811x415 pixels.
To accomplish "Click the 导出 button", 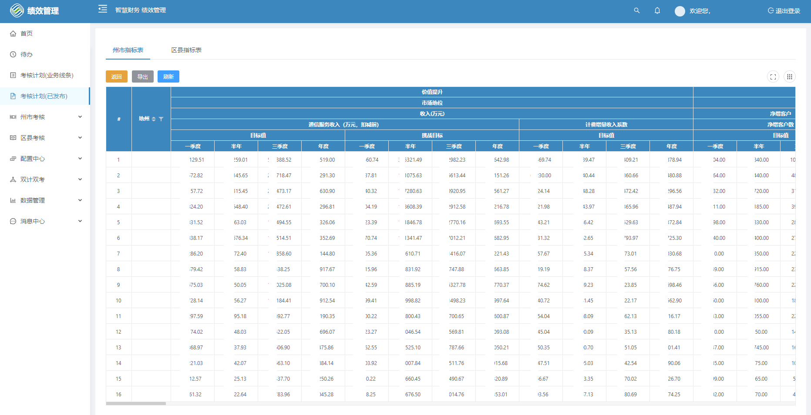I will point(143,76).
